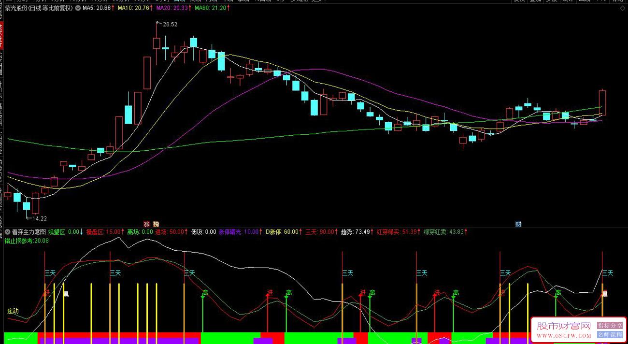Select the MA5: 20.66 label
Screen dimensions: 628x344
99,8
